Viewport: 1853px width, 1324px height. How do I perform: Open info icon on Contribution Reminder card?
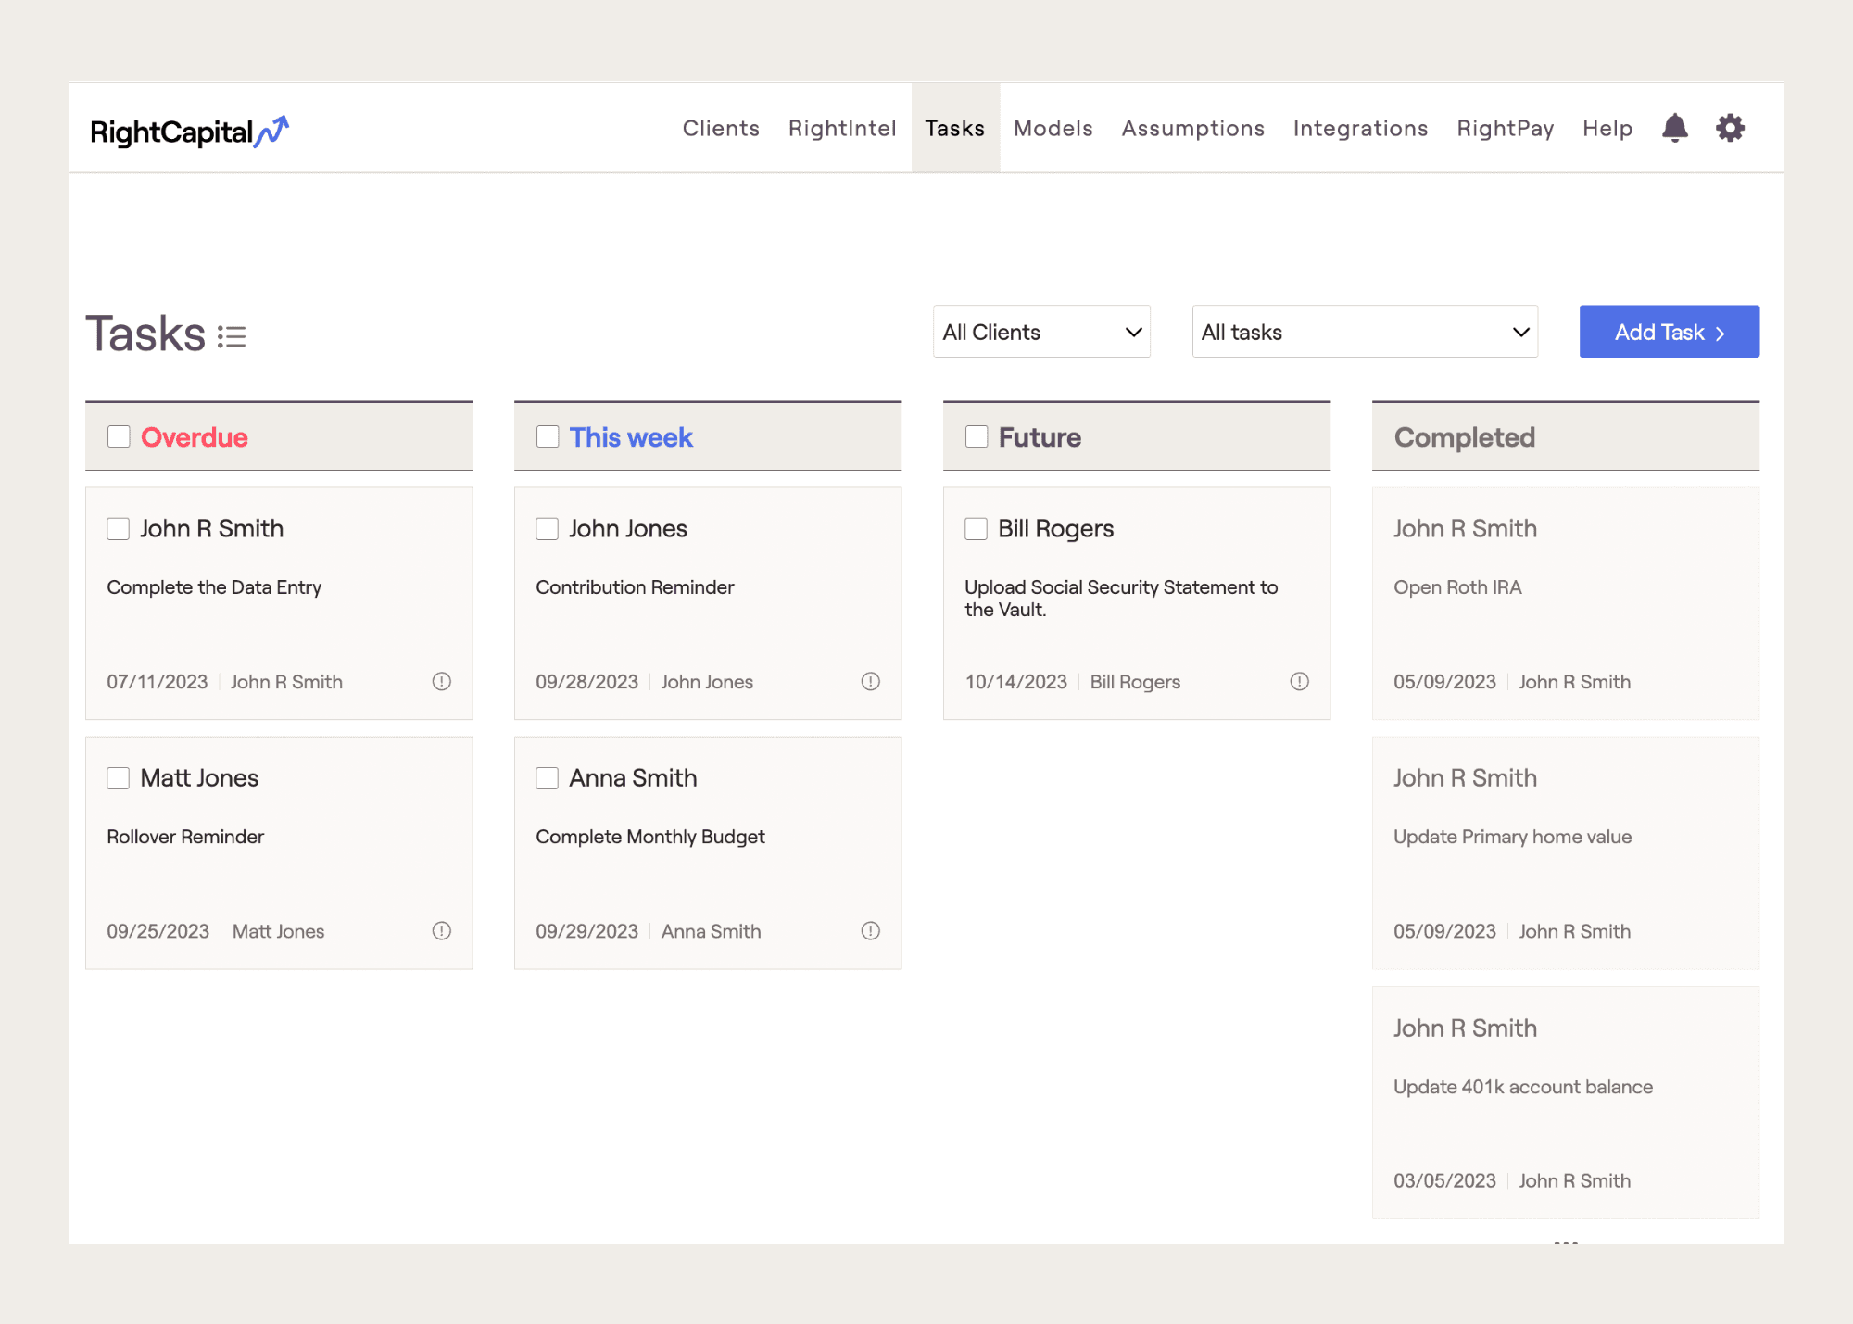(x=870, y=681)
